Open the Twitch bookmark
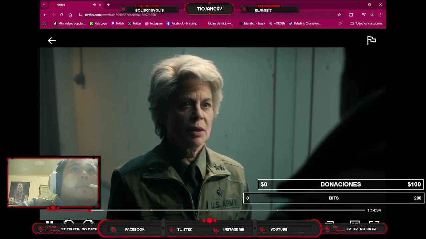This screenshot has width=426, height=239. pyautogui.click(x=117, y=24)
